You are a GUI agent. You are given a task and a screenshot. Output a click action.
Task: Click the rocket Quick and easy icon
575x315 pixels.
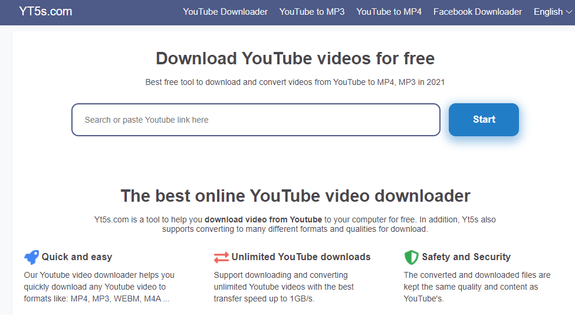pyautogui.click(x=31, y=257)
